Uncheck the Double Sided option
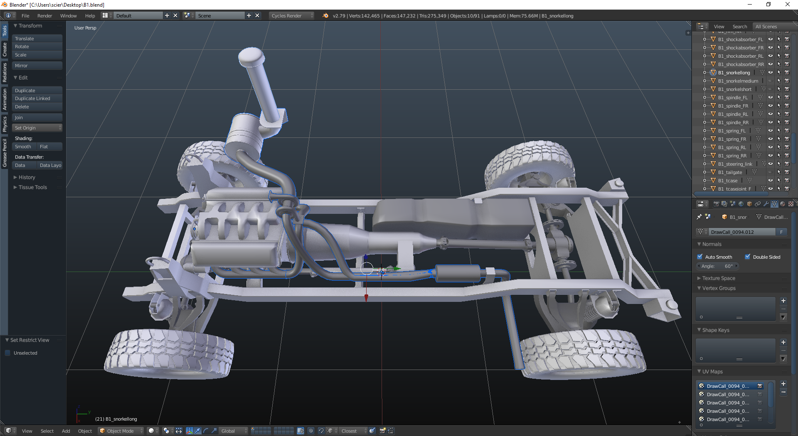The image size is (798, 436). tap(748, 257)
